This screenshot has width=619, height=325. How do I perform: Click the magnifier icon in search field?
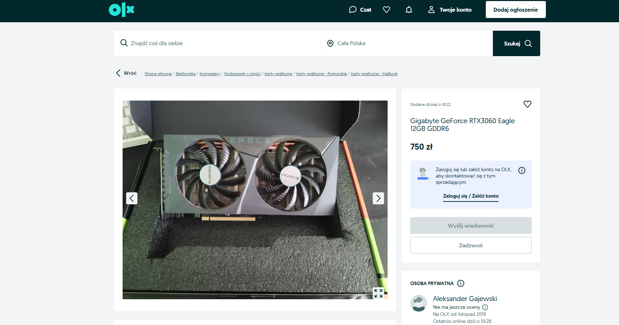(124, 43)
